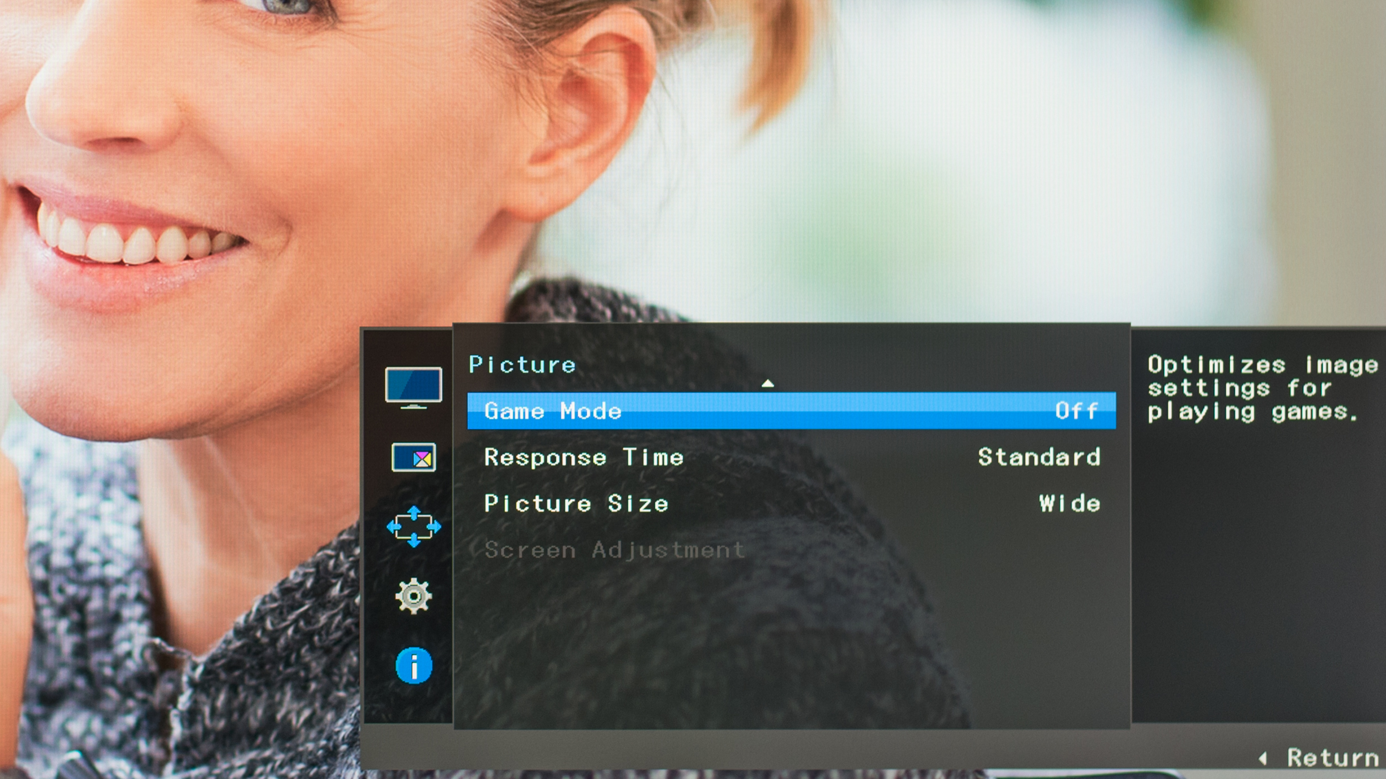The image size is (1386, 779).
Task: Toggle the Game Mode Off value
Action: coord(1076,411)
